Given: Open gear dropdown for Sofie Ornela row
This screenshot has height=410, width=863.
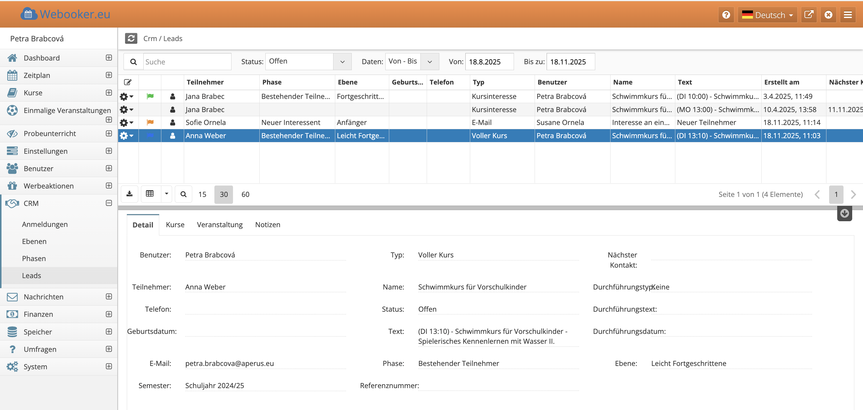Looking at the screenshot, I should (127, 123).
